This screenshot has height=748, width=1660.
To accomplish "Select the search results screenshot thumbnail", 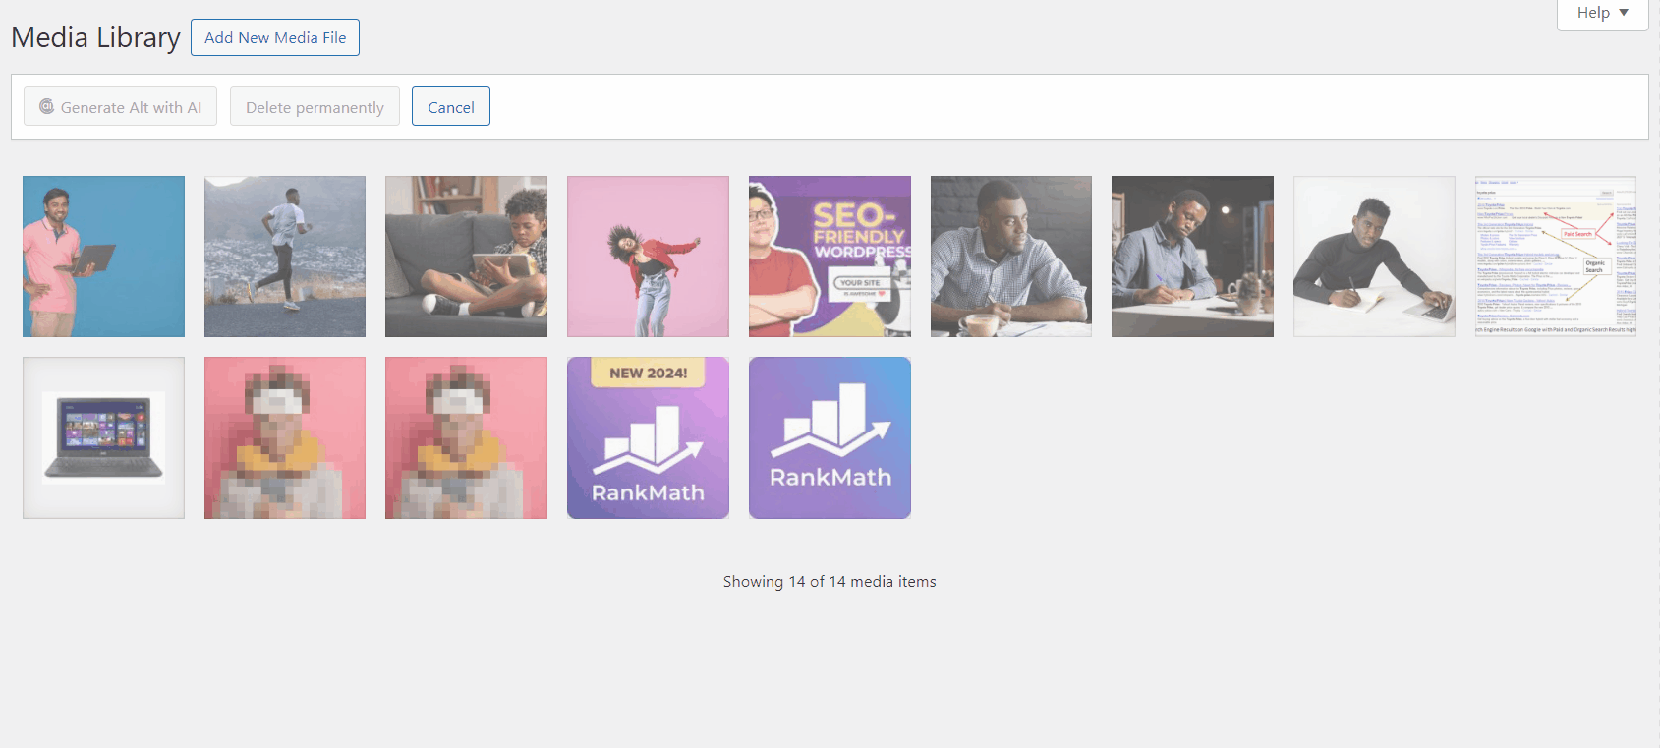I will coord(1556,257).
